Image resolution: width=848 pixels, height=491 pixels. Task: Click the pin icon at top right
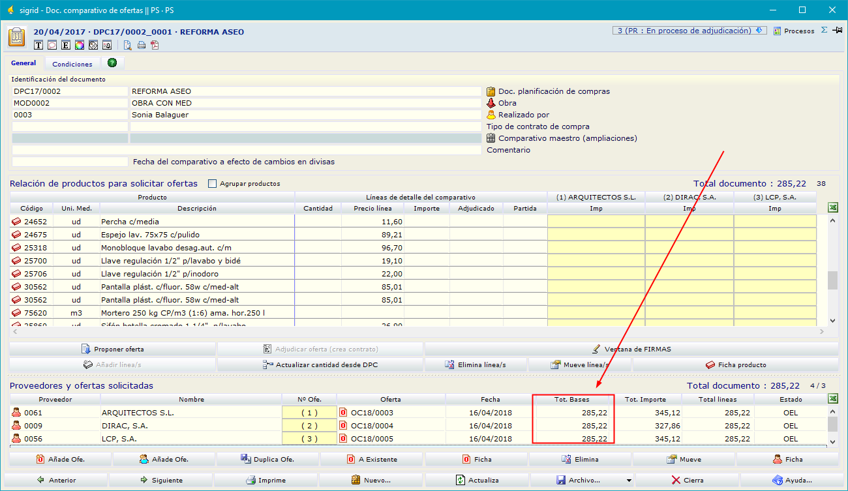(838, 30)
